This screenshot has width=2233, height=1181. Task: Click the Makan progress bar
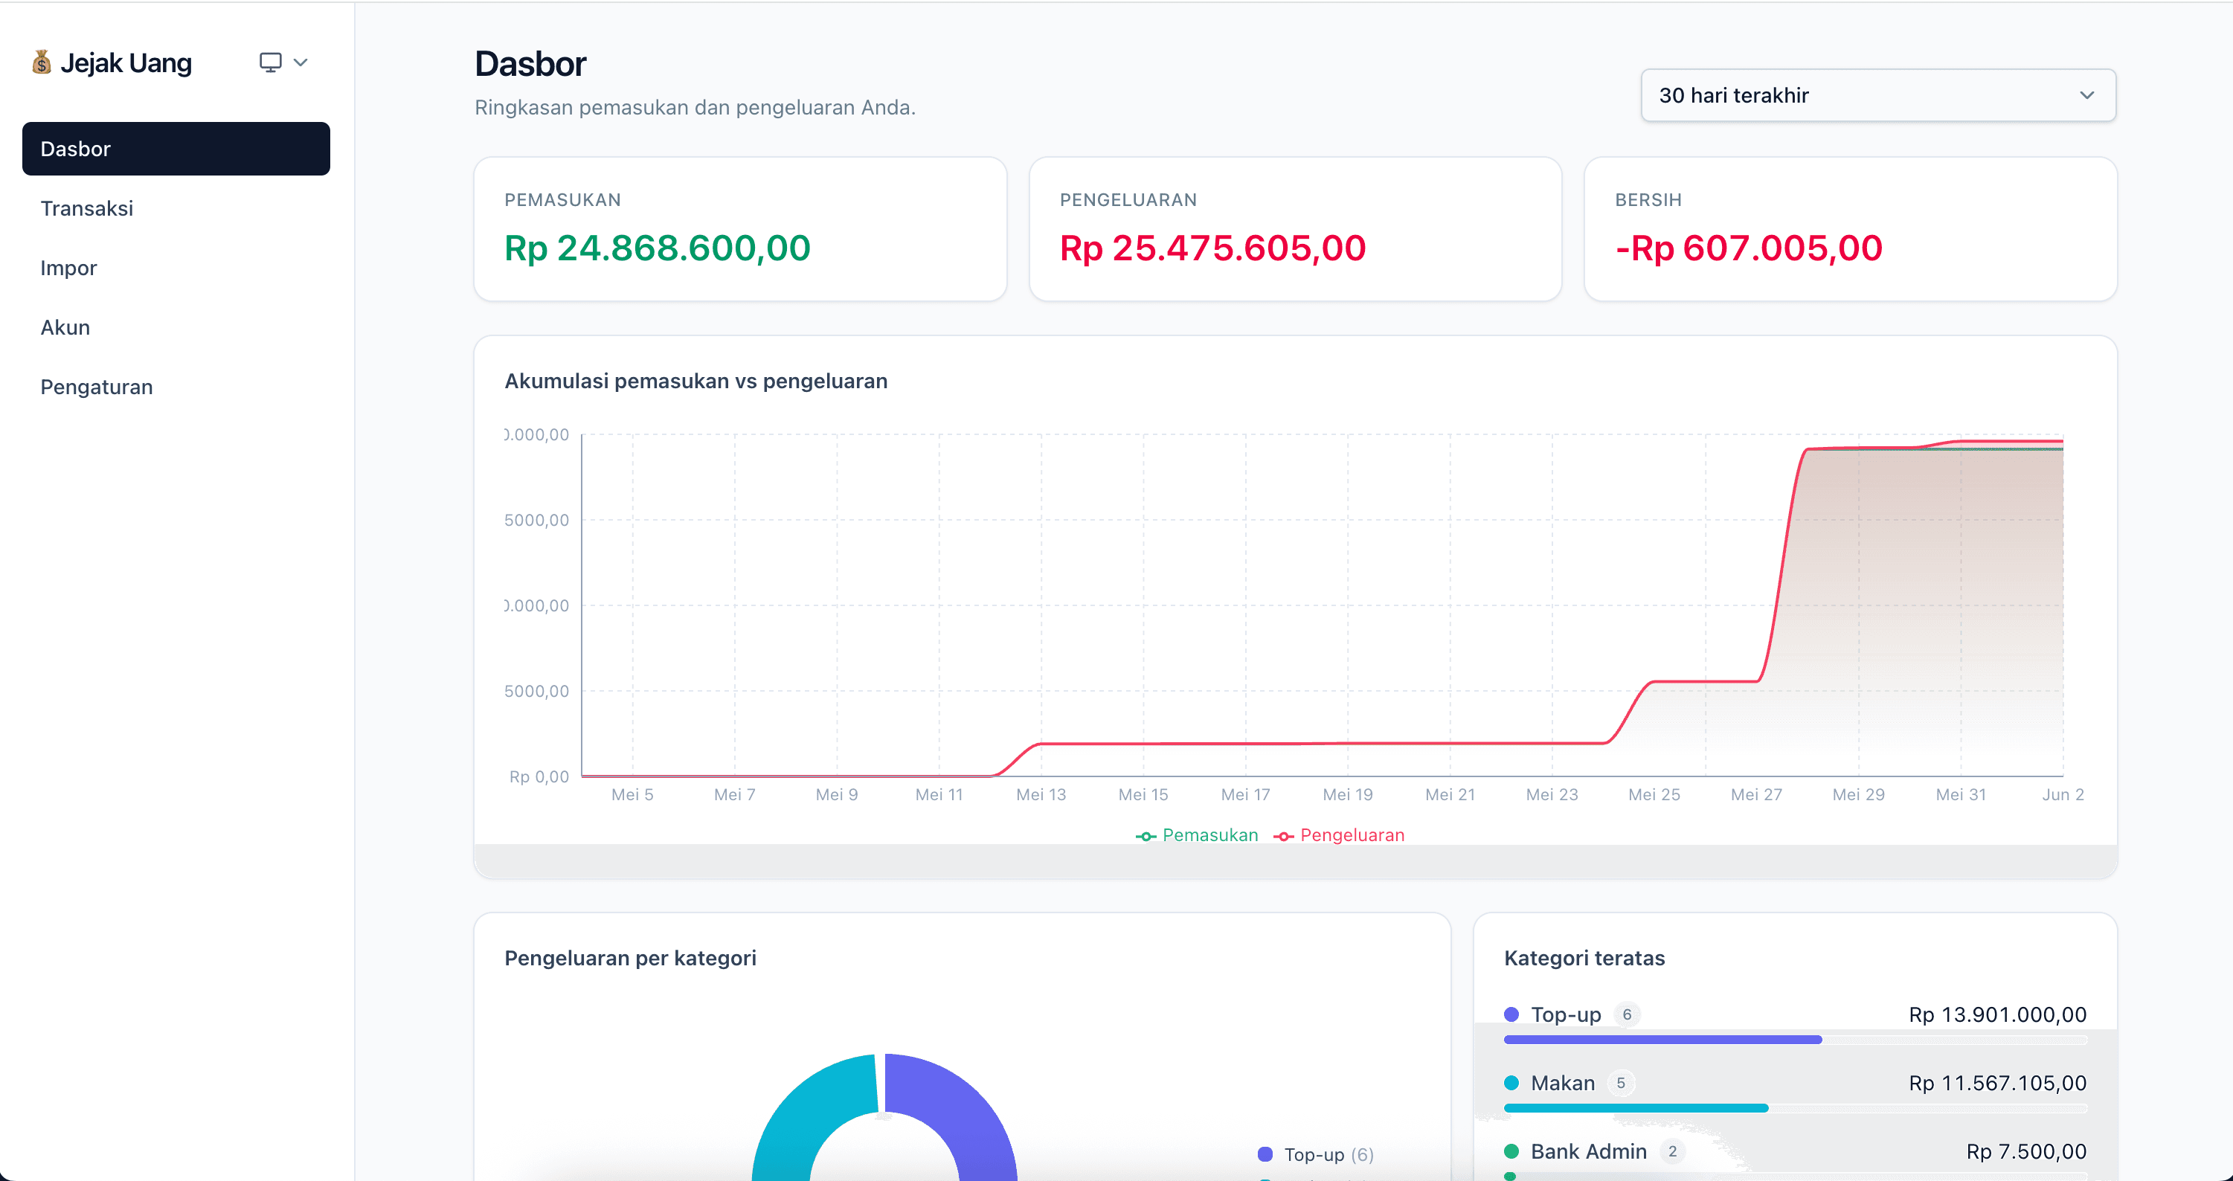1795,1108
